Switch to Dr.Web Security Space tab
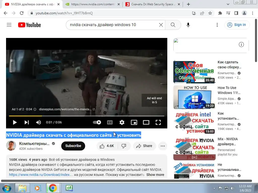Viewport: 258px width, 193px height. point(153,4)
